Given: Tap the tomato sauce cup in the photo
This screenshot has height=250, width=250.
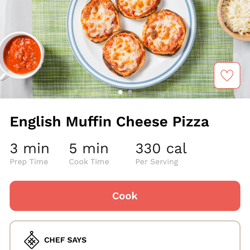Looking at the screenshot, I should (22, 56).
